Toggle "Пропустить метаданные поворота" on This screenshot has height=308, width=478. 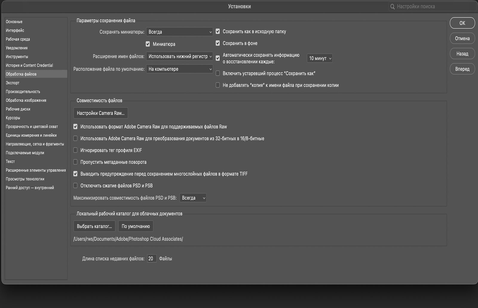click(75, 162)
